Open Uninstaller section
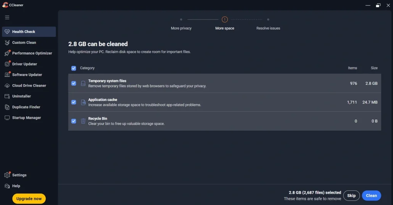 pyautogui.click(x=29, y=96)
